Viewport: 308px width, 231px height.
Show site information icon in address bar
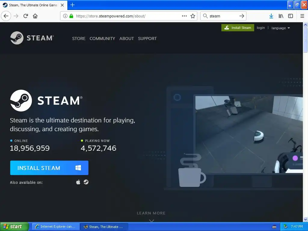click(x=65, y=16)
